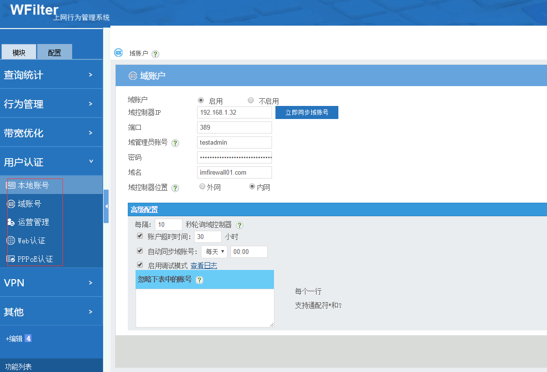Click the PPPoE认证 sidebar icon
The height and width of the screenshot is (372, 547).
pos(11,259)
